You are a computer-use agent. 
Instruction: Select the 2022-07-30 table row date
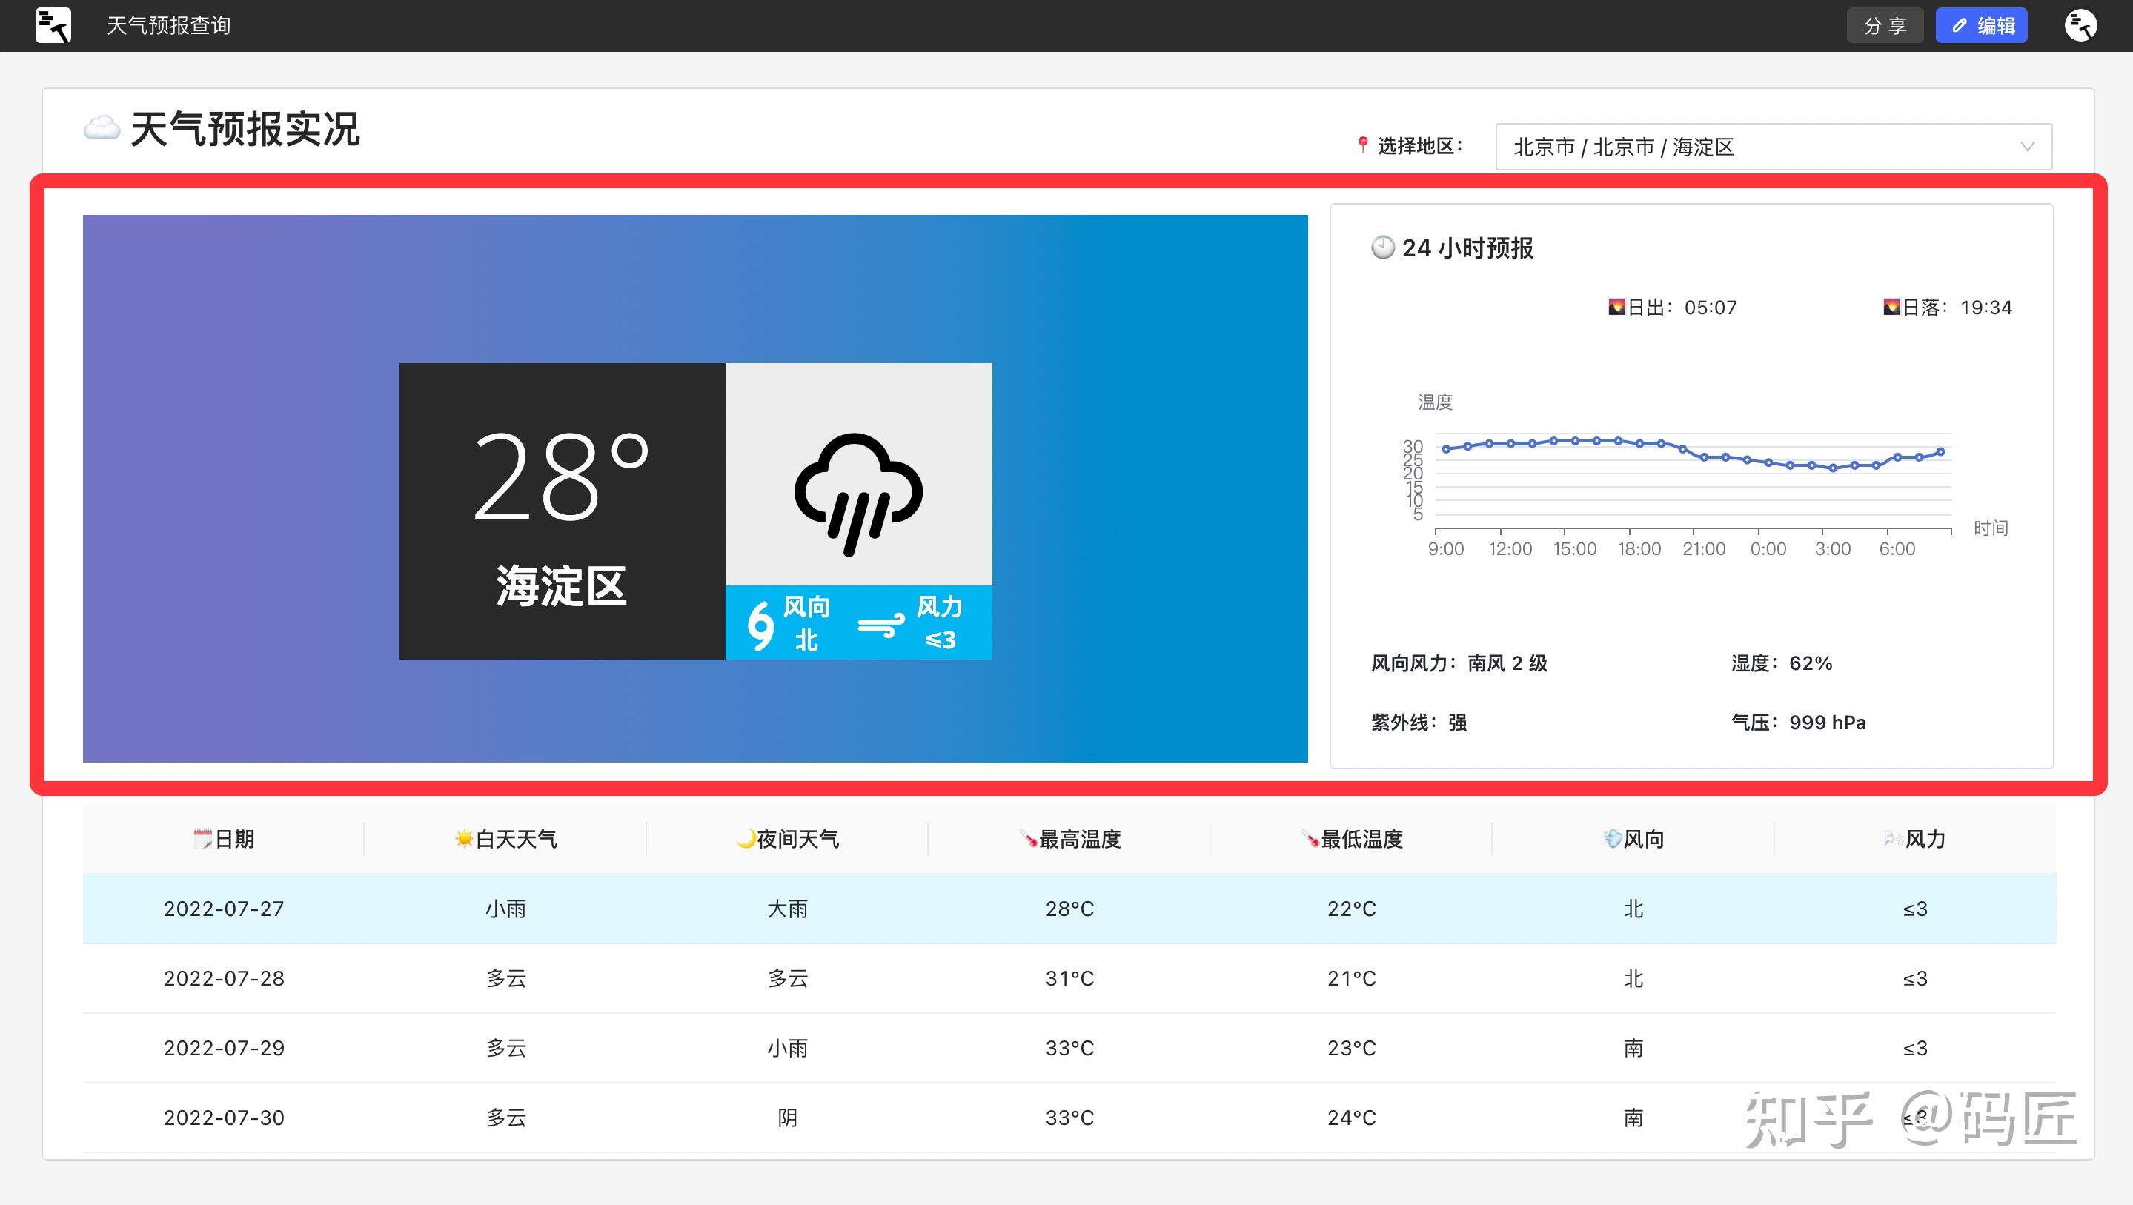[x=224, y=1118]
